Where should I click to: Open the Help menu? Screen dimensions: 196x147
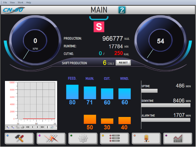point(29,3)
